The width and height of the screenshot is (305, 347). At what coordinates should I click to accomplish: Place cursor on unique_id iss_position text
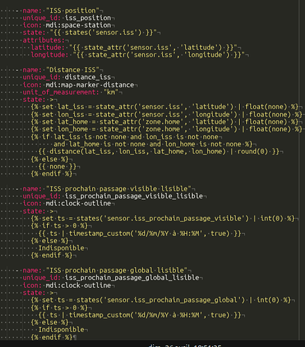coord(88,18)
